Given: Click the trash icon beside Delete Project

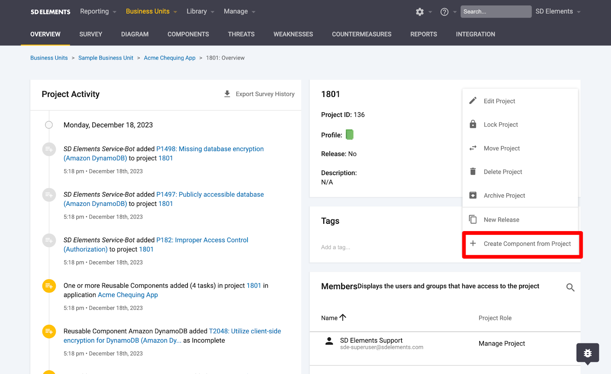Looking at the screenshot, I should click(473, 172).
